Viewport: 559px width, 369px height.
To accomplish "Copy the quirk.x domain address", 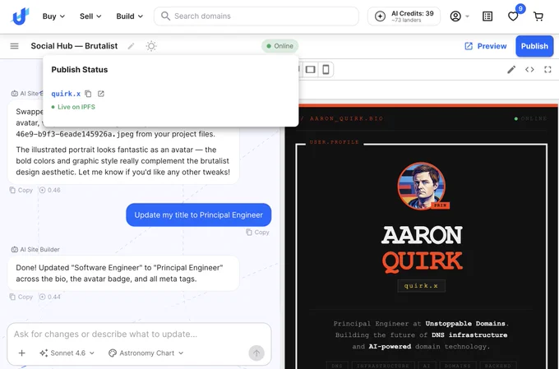I will point(88,94).
